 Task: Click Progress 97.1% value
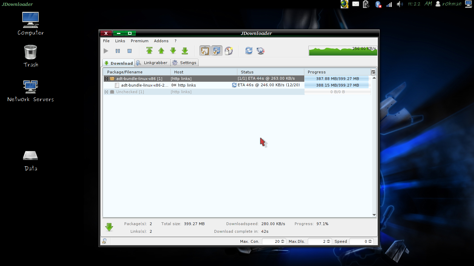pos(322,224)
